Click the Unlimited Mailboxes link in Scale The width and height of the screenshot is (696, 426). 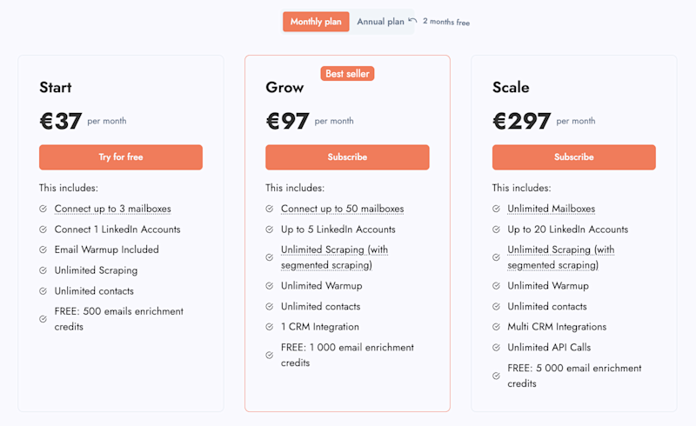[551, 209]
